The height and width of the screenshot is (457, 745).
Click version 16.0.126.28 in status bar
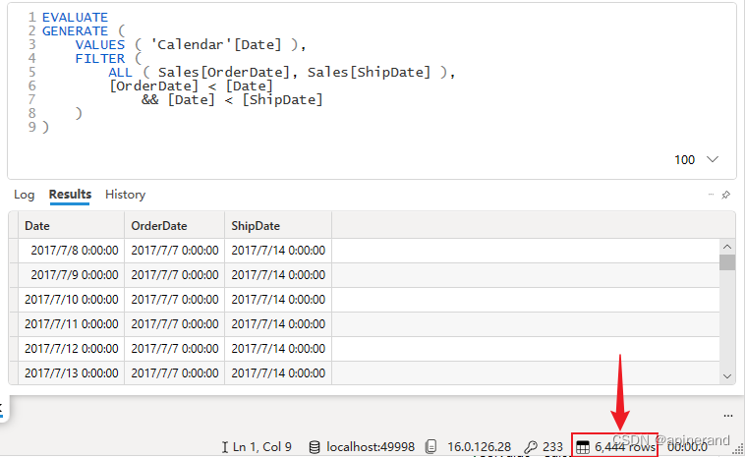(x=479, y=447)
